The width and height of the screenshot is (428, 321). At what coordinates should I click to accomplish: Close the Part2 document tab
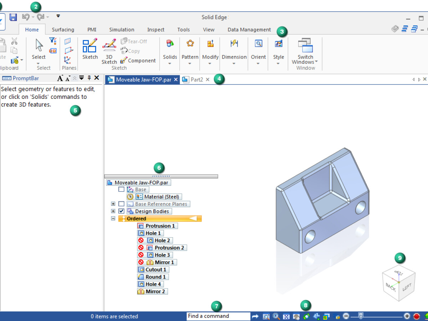coord(208,80)
